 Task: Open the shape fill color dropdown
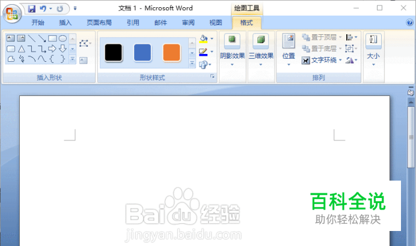(x=212, y=38)
